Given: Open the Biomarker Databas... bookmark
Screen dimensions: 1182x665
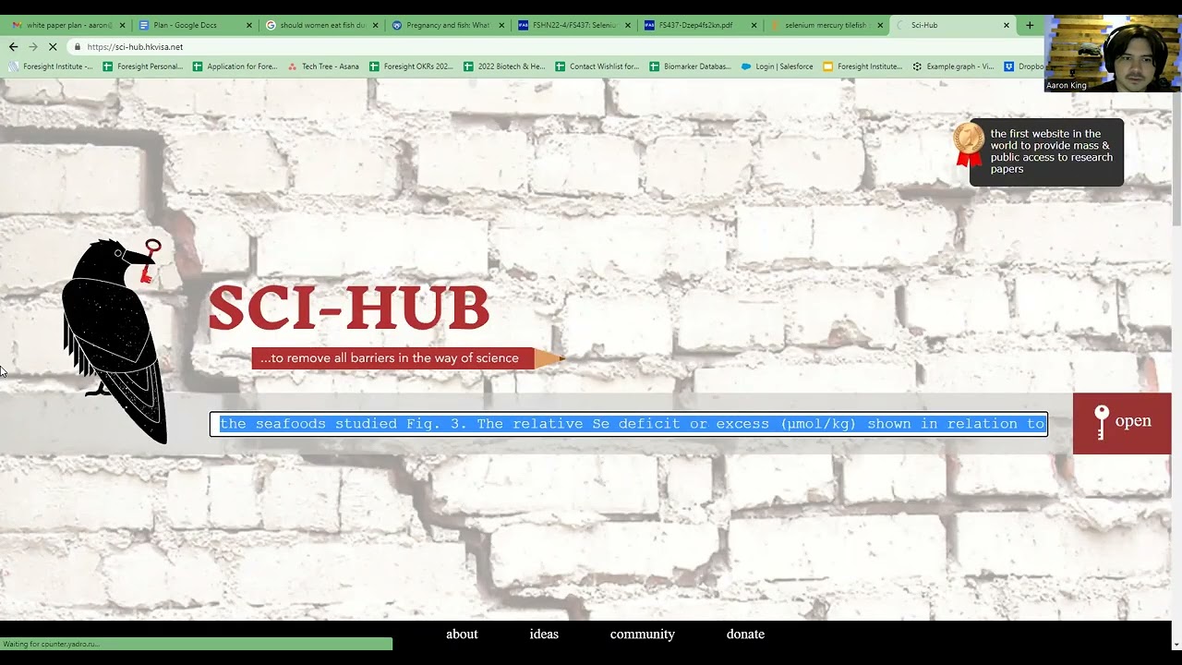Looking at the screenshot, I should tap(690, 66).
